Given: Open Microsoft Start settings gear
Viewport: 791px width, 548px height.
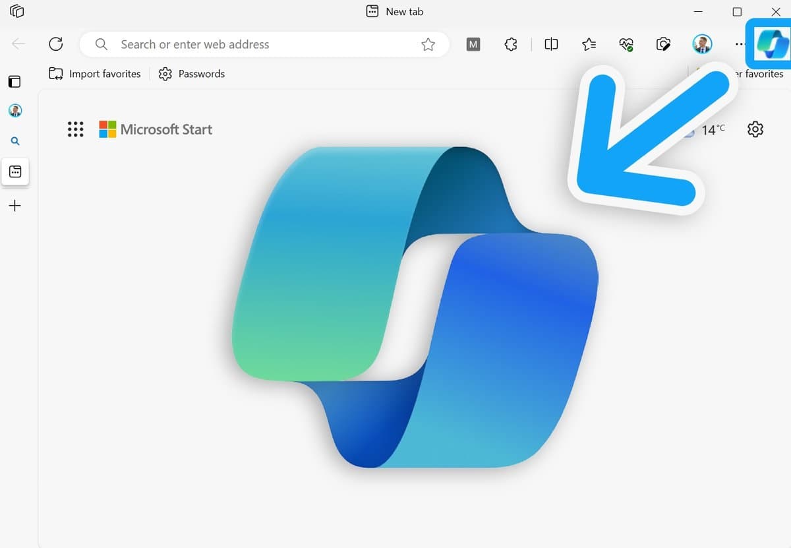Looking at the screenshot, I should click(x=755, y=129).
